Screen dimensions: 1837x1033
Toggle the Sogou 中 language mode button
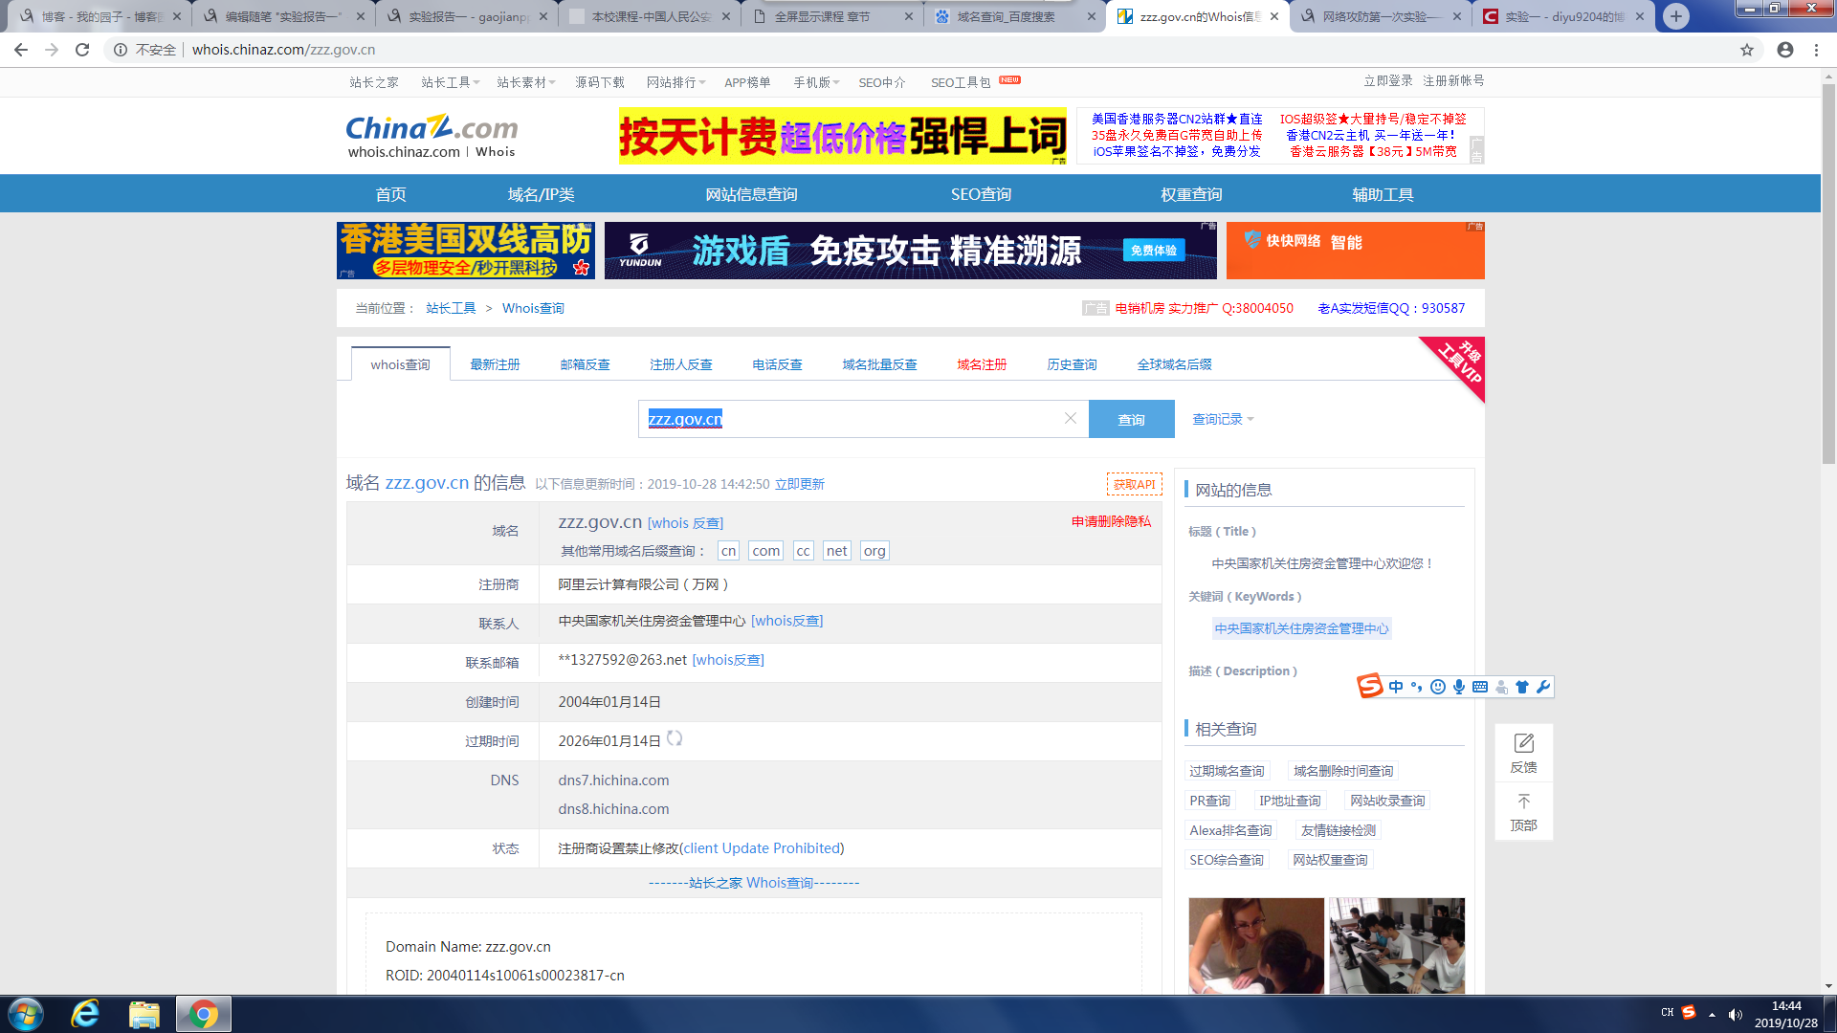pos(1396,687)
